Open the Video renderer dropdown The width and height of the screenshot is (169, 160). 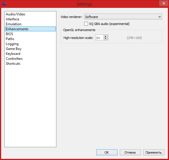pos(123,17)
